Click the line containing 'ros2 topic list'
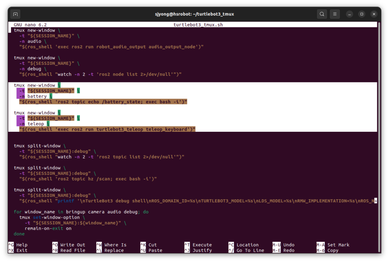 pos(102,157)
